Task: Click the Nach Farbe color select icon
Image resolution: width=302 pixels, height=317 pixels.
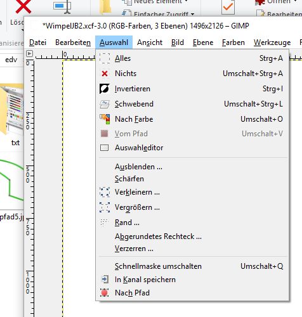Action: pos(105,119)
